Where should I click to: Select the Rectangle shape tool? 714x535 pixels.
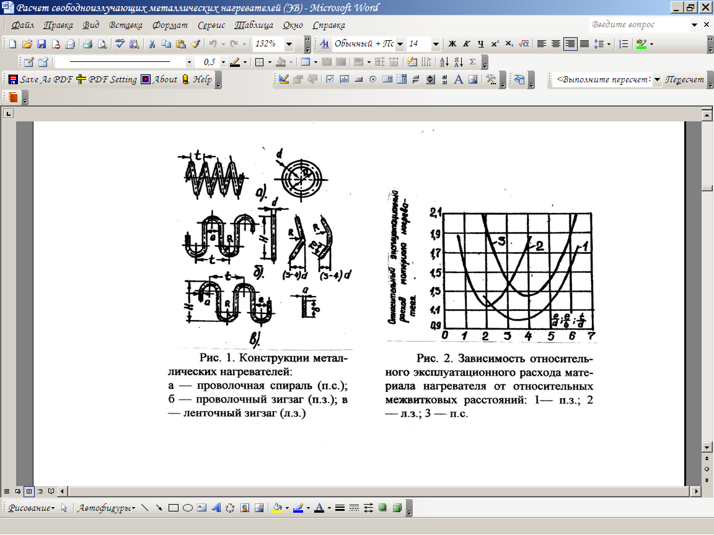[x=173, y=508]
